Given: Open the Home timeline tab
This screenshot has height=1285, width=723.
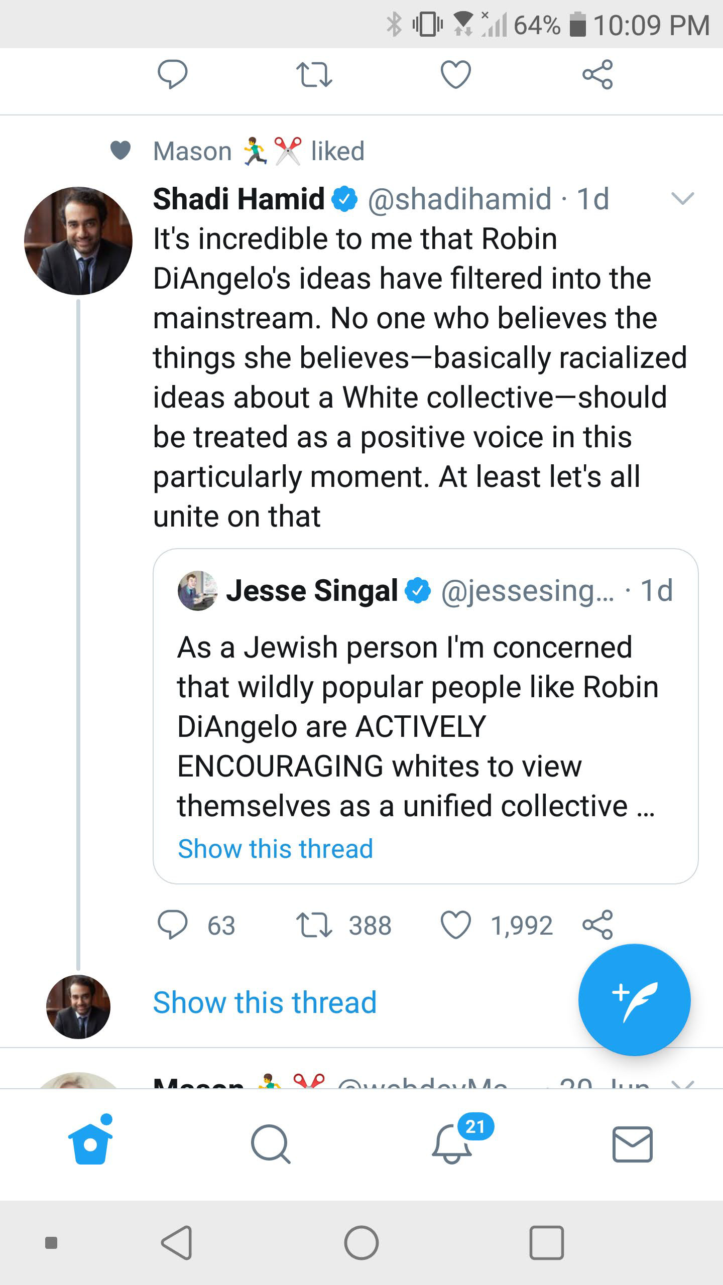Looking at the screenshot, I should click(90, 1140).
